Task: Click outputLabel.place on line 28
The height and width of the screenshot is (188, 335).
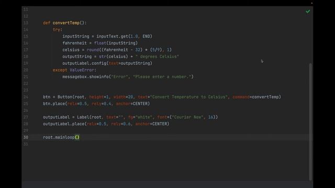Action: click(64, 124)
